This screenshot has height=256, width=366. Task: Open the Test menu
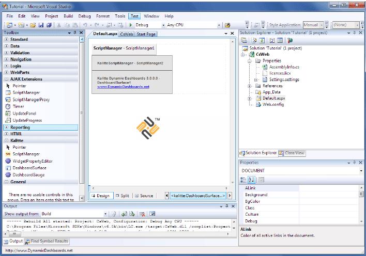click(x=134, y=16)
